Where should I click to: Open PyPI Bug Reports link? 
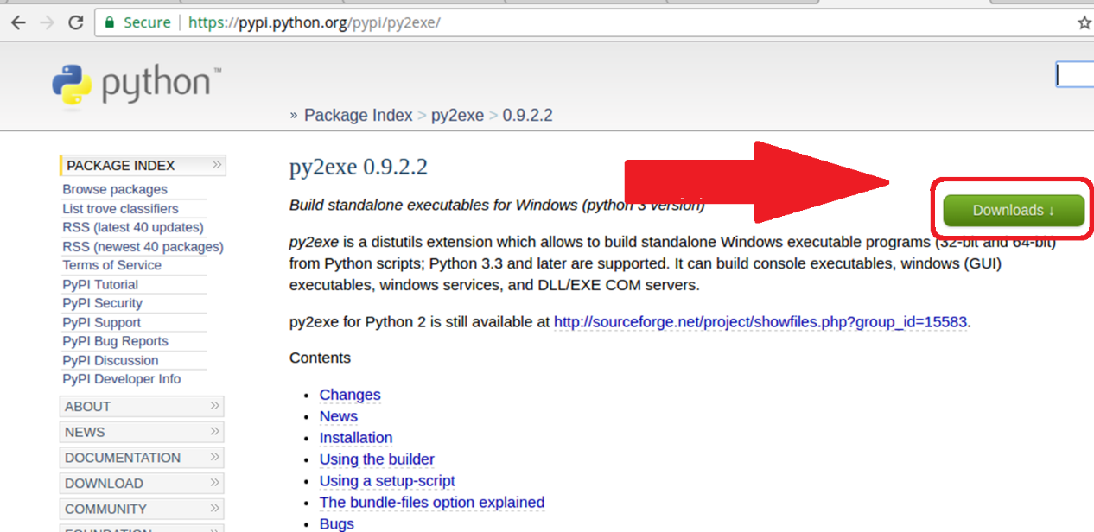[115, 341]
